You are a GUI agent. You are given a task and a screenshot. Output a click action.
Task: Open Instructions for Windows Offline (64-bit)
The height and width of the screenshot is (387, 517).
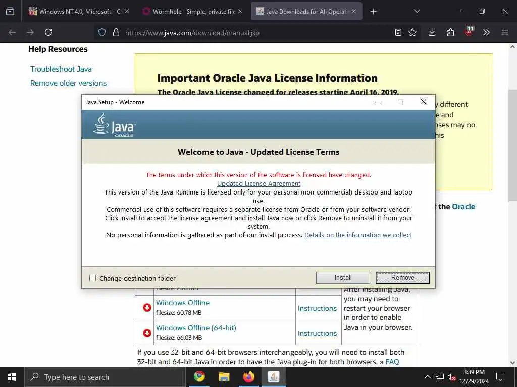317,333
